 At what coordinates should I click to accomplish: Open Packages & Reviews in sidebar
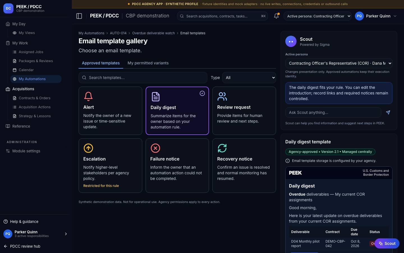(36, 61)
